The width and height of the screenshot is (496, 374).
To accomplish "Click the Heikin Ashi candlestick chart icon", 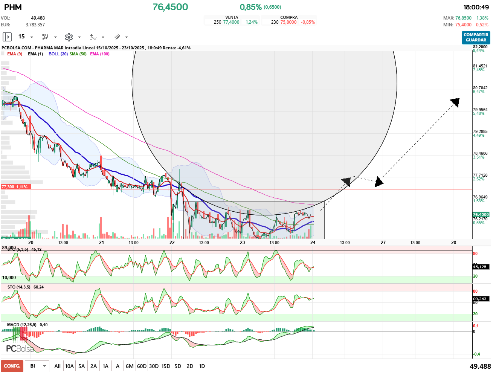I will coord(45,37).
